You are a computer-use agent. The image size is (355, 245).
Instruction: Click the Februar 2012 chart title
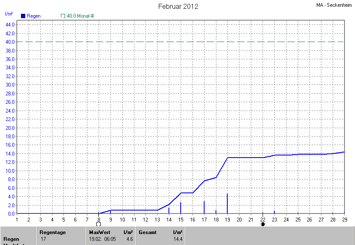tap(178, 6)
